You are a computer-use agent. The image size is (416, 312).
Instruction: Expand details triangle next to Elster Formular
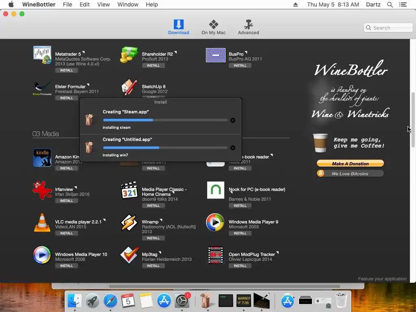[88, 85]
